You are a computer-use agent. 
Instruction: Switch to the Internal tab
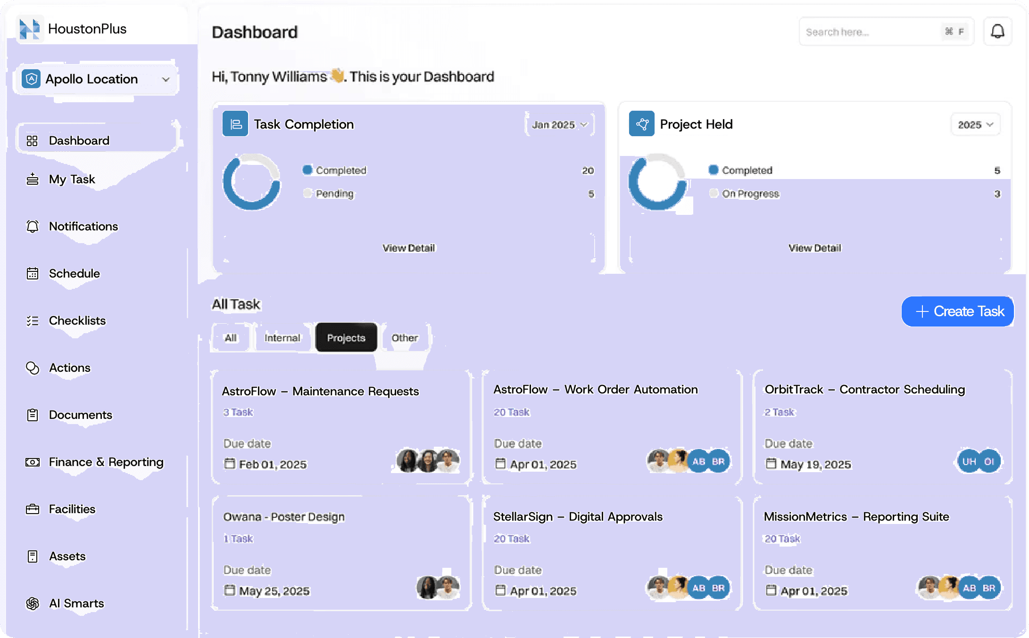coord(282,337)
